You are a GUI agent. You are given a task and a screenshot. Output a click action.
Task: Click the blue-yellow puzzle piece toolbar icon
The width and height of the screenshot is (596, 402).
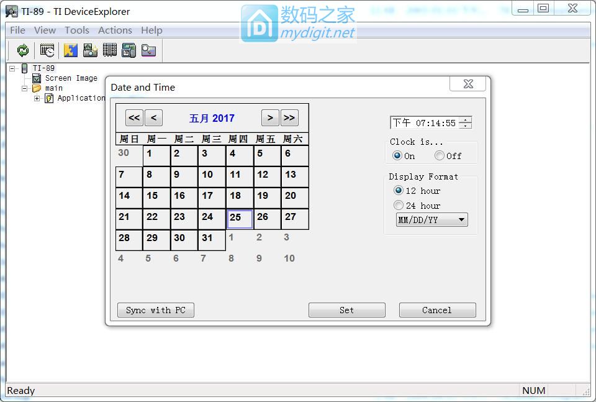(71, 50)
